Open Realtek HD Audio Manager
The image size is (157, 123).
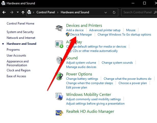tap(90, 111)
